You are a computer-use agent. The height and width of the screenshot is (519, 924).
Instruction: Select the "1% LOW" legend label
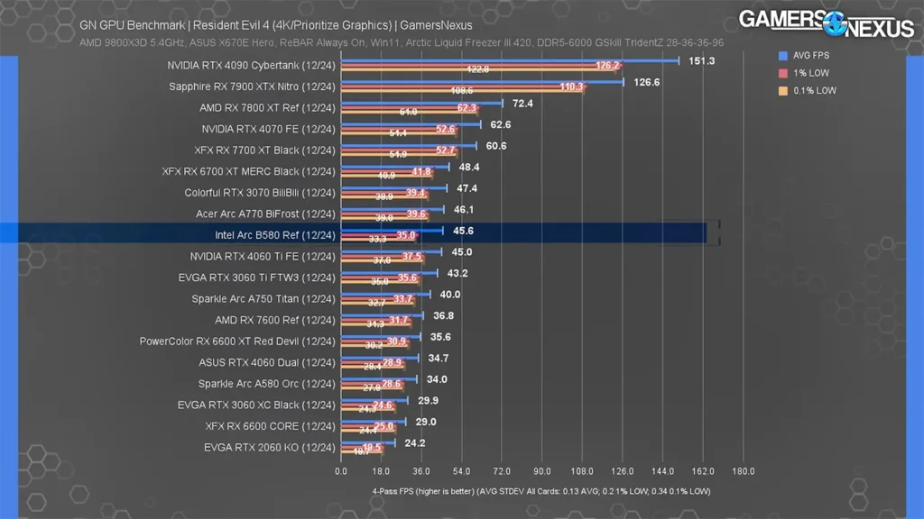tap(811, 73)
